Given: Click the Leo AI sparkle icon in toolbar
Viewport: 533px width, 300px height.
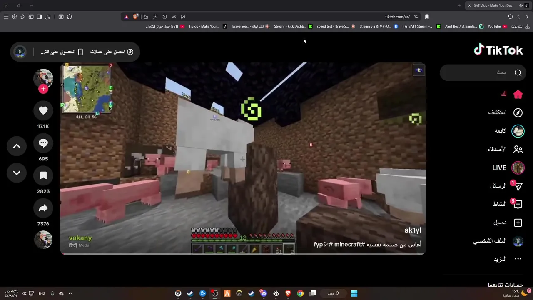Looking at the screenshot, I should [x=22, y=17].
